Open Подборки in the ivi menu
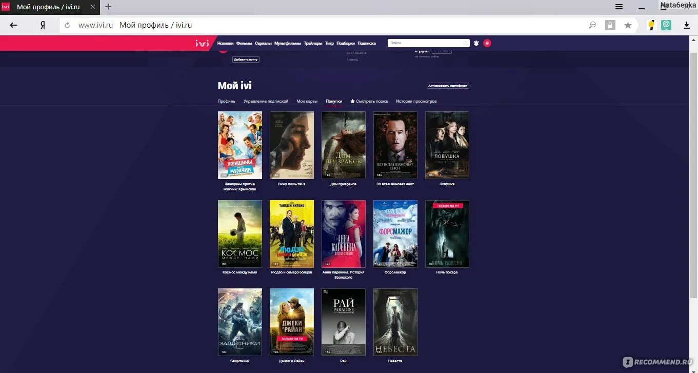 (x=346, y=44)
